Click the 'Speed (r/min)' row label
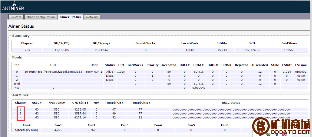The width and height of the screenshot is (312, 137). pos(27,130)
